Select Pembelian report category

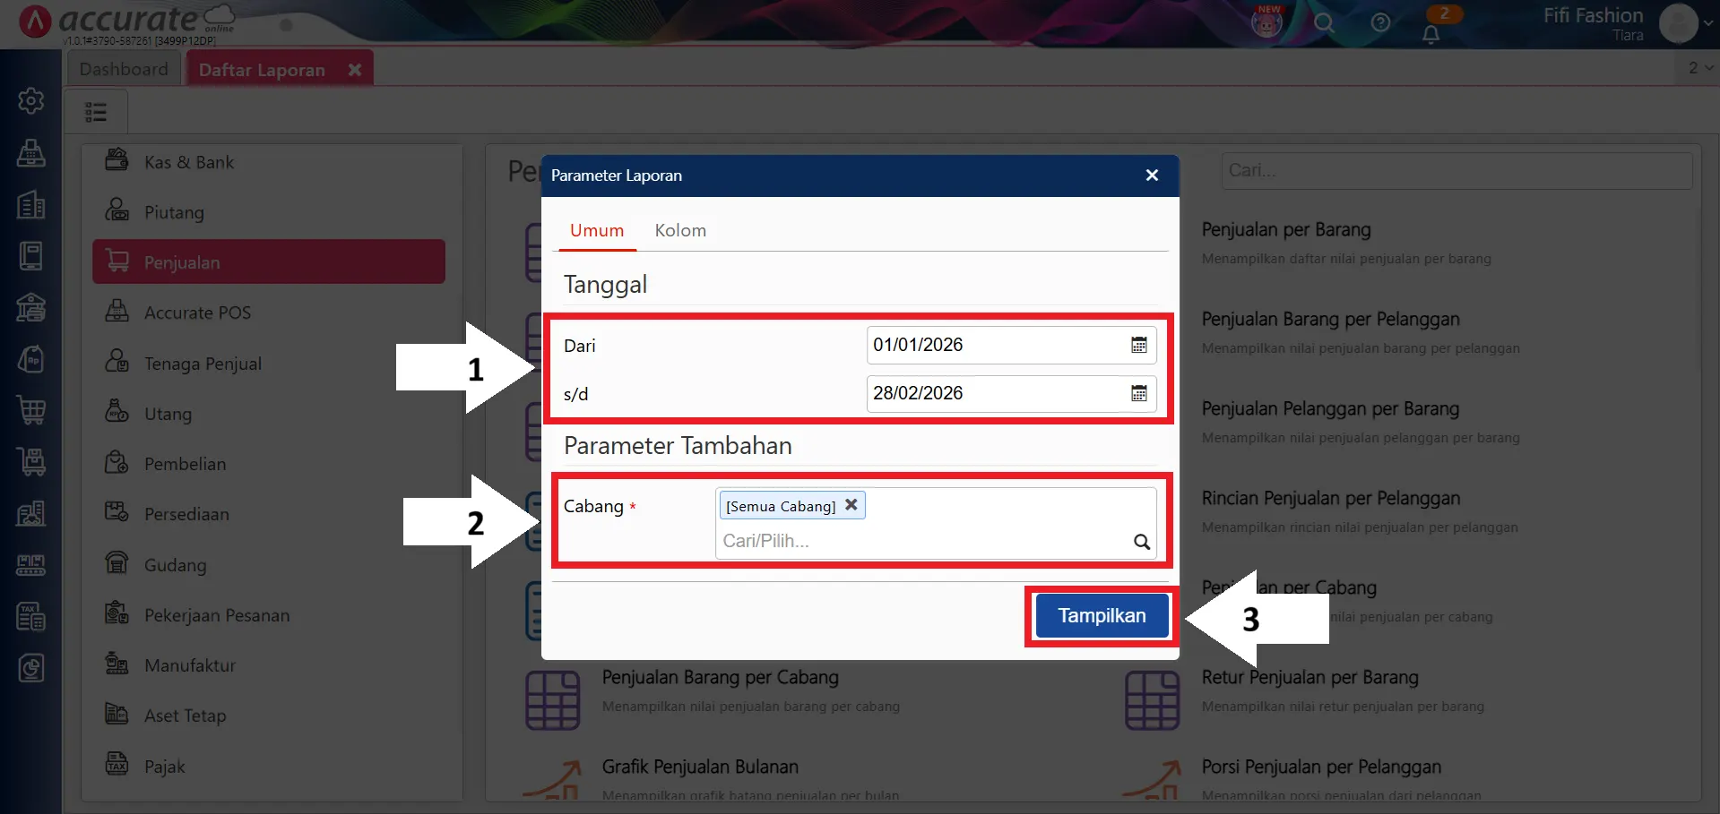coord(269,464)
